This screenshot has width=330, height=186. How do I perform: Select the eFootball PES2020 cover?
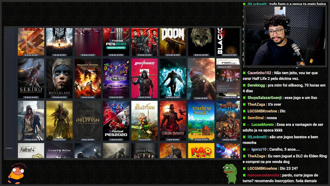(x=116, y=121)
